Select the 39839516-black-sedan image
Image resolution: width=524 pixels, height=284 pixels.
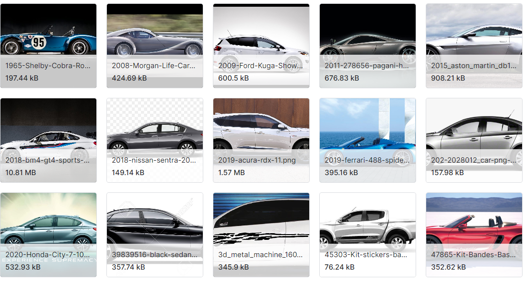[x=154, y=221]
